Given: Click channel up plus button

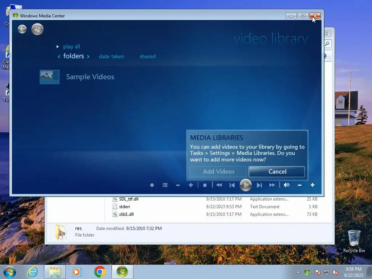Looking at the screenshot, I should pyautogui.click(x=191, y=185).
